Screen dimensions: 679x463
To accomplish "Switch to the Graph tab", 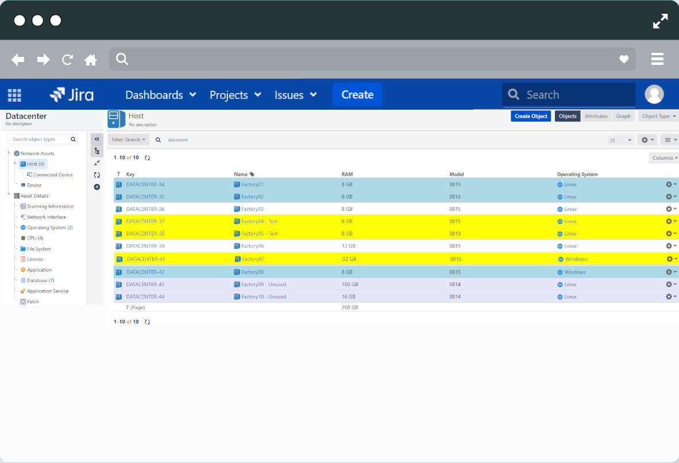I will (x=623, y=116).
